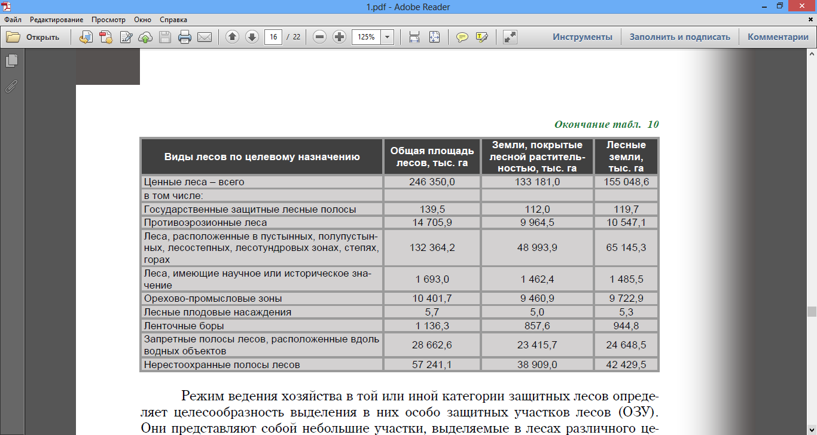Open the Файл menu
The image size is (817, 435).
click(x=13, y=20)
